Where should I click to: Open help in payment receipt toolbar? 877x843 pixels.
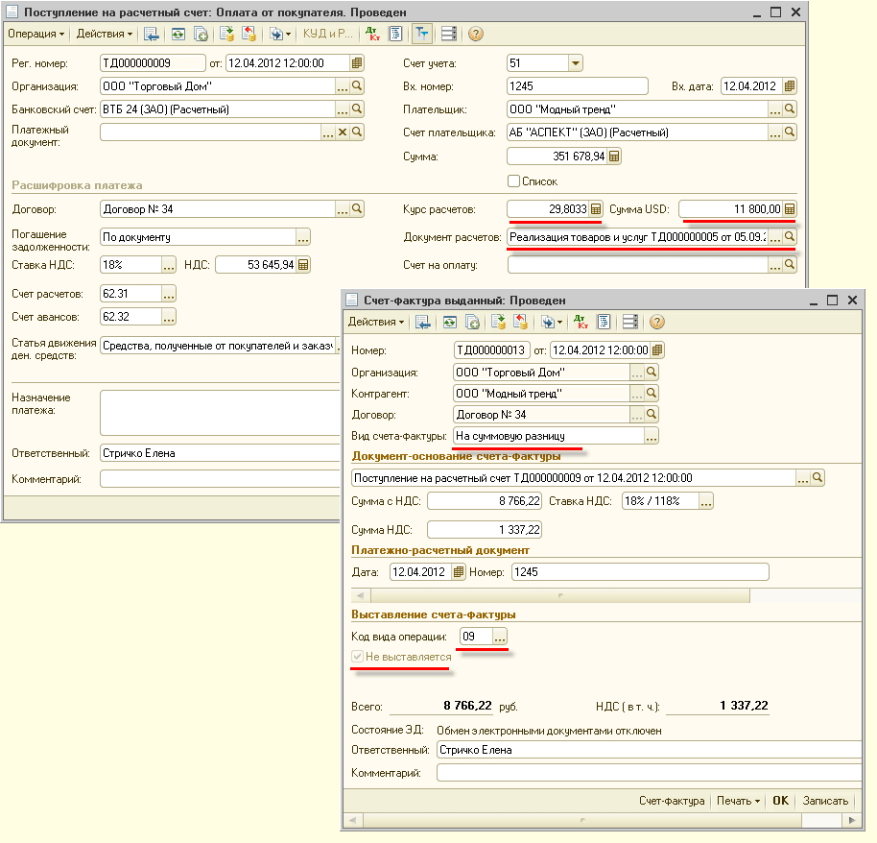(475, 35)
